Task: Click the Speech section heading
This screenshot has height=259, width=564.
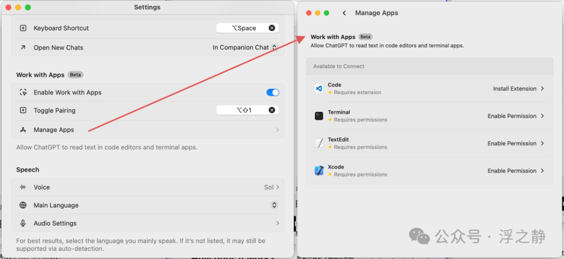Action: (x=28, y=169)
